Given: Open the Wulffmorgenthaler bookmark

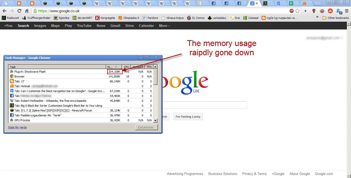Looking at the screenshot, I should coord(36,18).
